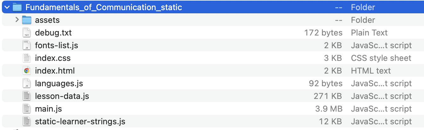Screen dimensions: 424x130
Task: Select the index.html file name
Action: tap(55, 71)
